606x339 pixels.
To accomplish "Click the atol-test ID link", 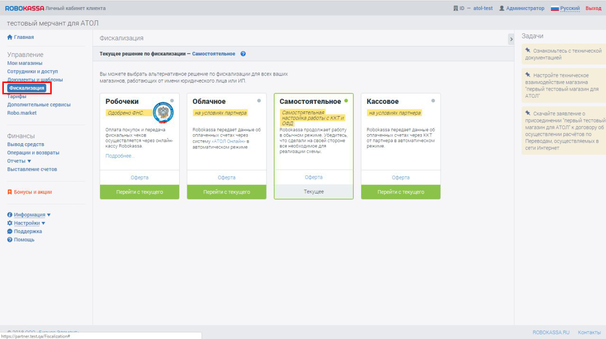I will [483, 9].
